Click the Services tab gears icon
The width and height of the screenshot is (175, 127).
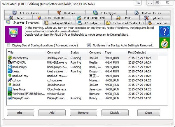(150, 23)
